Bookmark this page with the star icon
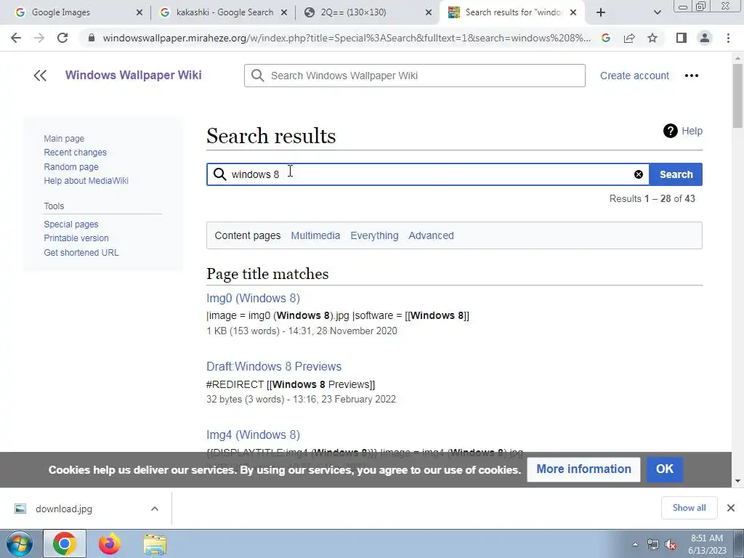The height and width of the screenshot is (558, 744). tap(652, 38)
